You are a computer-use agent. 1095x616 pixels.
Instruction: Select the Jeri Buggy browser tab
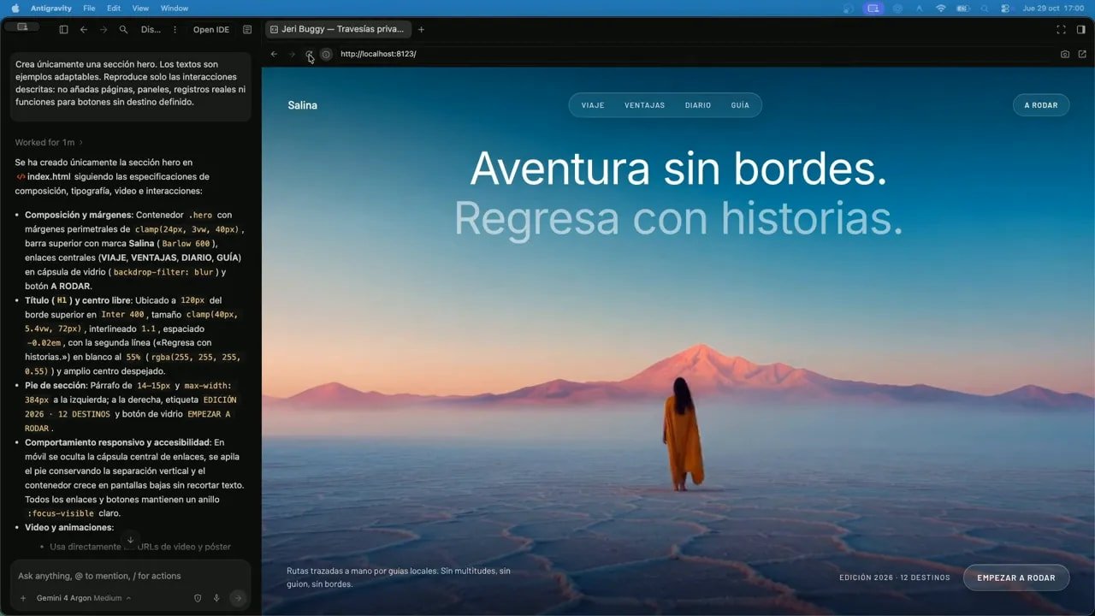pyautogui.click(x=338, y=29)
